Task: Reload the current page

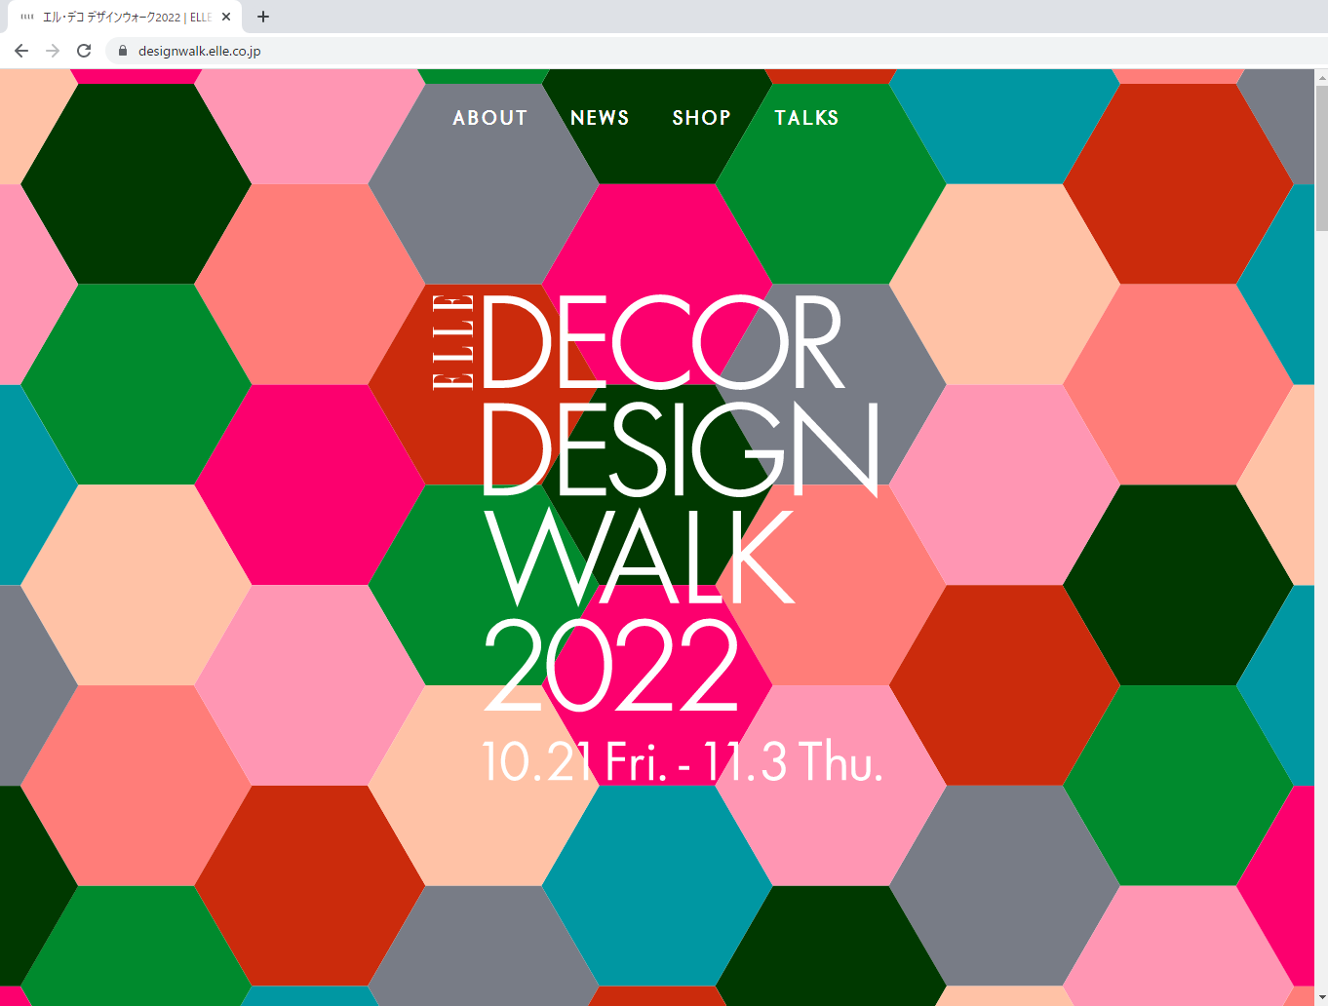Action: [84, 51]
